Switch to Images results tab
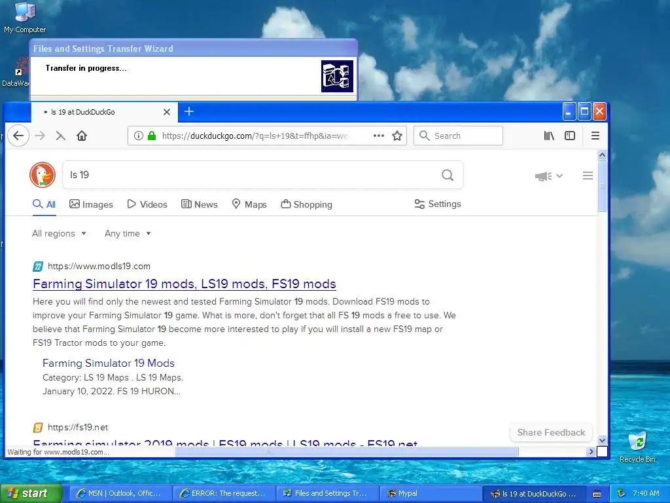 [x=91, y=204]
